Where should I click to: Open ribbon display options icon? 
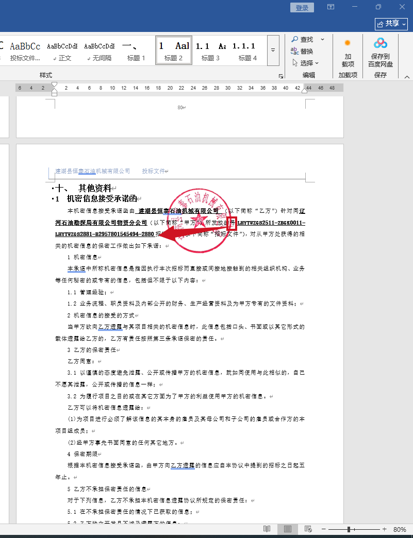coord(331,7)
